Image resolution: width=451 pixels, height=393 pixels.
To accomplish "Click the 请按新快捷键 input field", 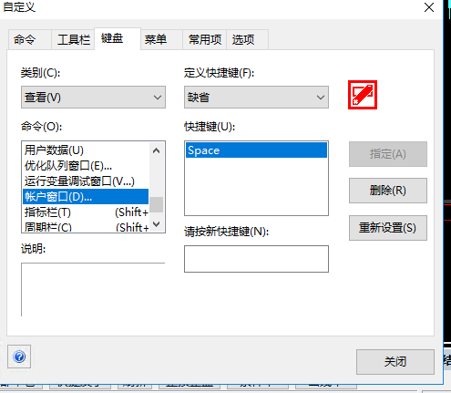I will click(x=256, y=259).
